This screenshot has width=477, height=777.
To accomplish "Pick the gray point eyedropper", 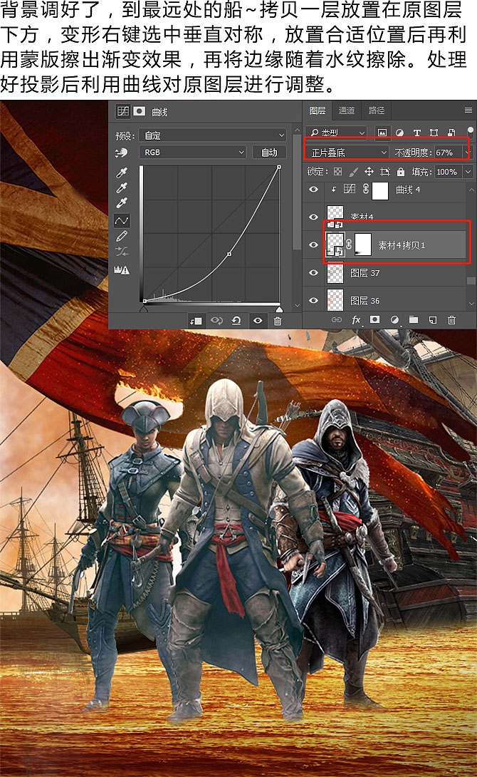I will [121, 187].
